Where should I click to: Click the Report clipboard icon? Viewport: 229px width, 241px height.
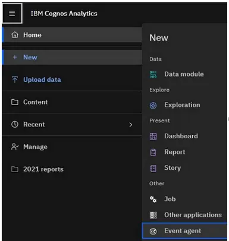pos(153,152)
